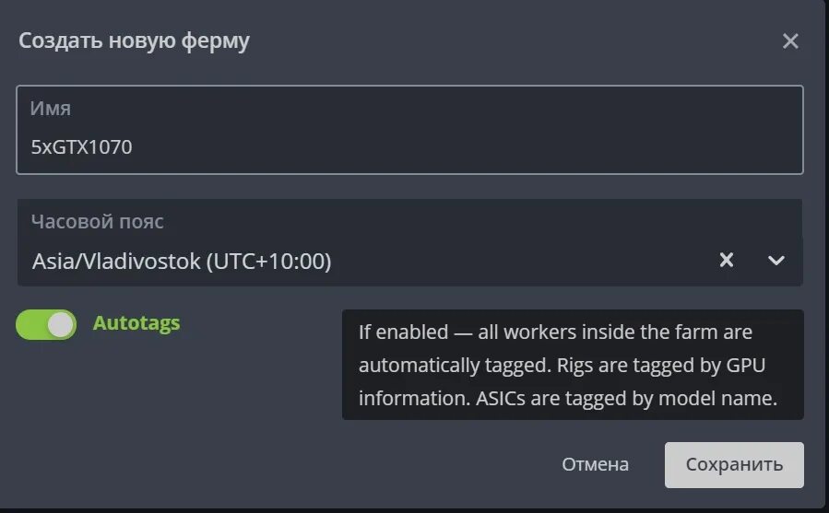This screenshot has width=829, height=513.
Task: Close the Создать новую ферму dialog
Action: coord(790,41)
